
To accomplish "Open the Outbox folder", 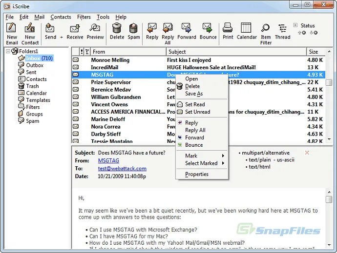I will (35, 65).
